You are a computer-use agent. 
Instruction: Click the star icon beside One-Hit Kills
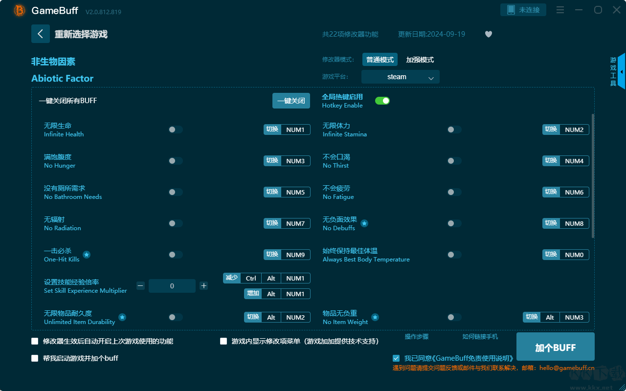pos(87,255)
